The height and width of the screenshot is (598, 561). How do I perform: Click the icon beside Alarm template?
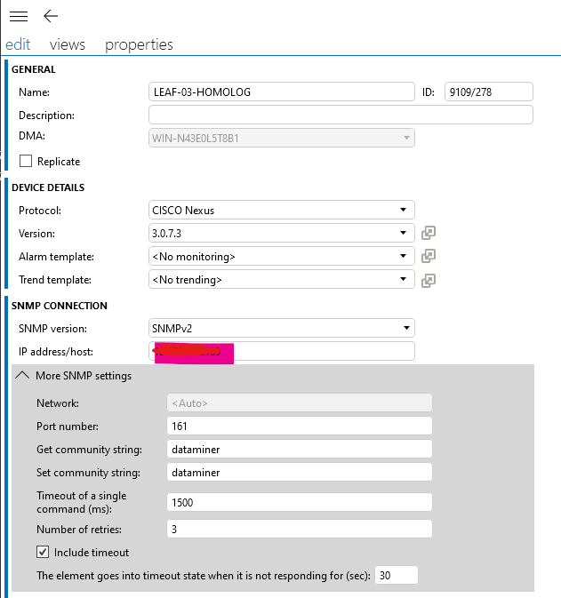(x=429, y=256)
